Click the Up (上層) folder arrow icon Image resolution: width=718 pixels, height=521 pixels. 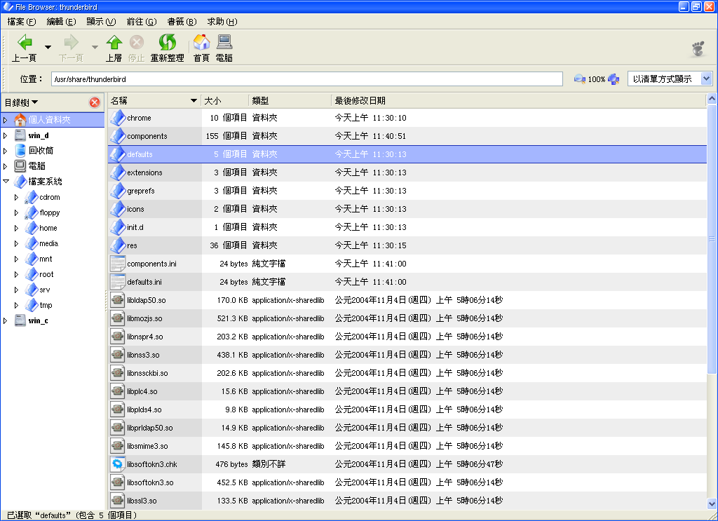pyautogui.click(x=114, y=43)
